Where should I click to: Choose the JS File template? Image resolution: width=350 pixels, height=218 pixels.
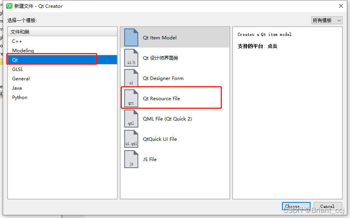pyautogui.click(x=175, y=159)
